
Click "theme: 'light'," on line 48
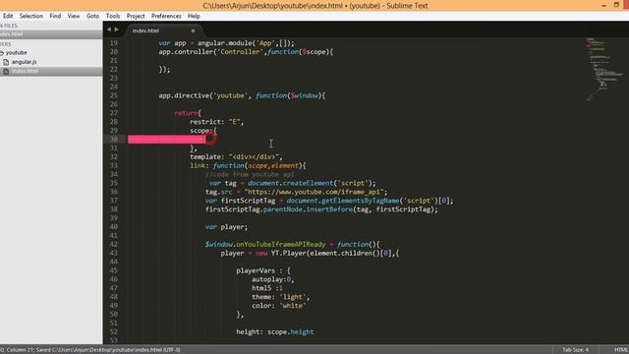click(281, 297)
